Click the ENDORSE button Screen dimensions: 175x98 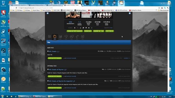[98, 31]
